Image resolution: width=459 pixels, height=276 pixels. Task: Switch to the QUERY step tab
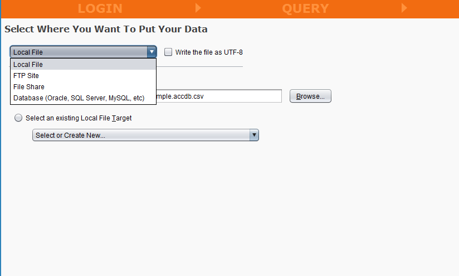(x=305, y=8)
